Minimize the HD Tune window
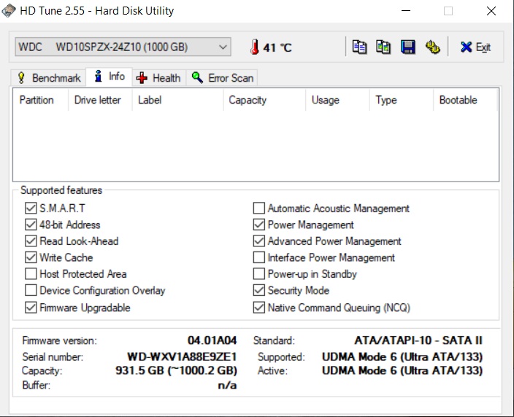 pos(406,11)
